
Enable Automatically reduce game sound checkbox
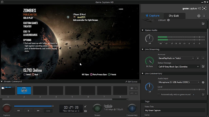click(x=159, y=95)
